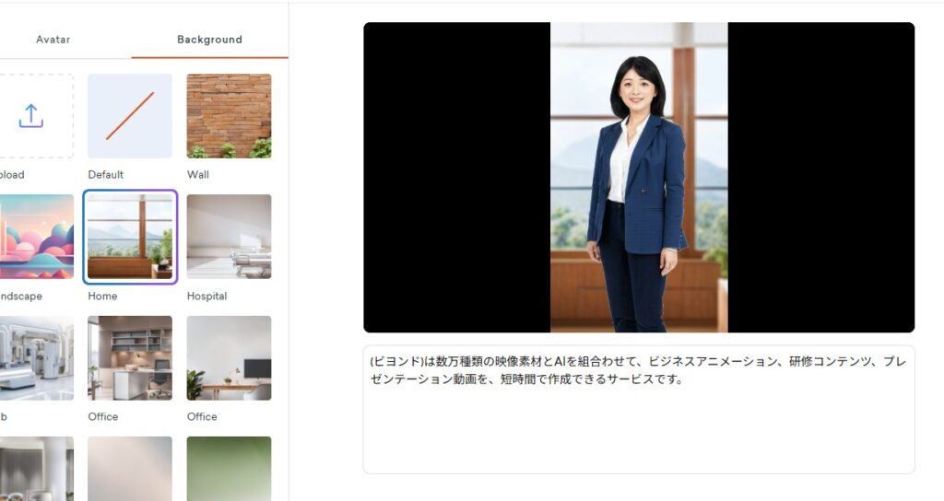
Task: Pick the beige gradient background swatch
Action: 129,469
